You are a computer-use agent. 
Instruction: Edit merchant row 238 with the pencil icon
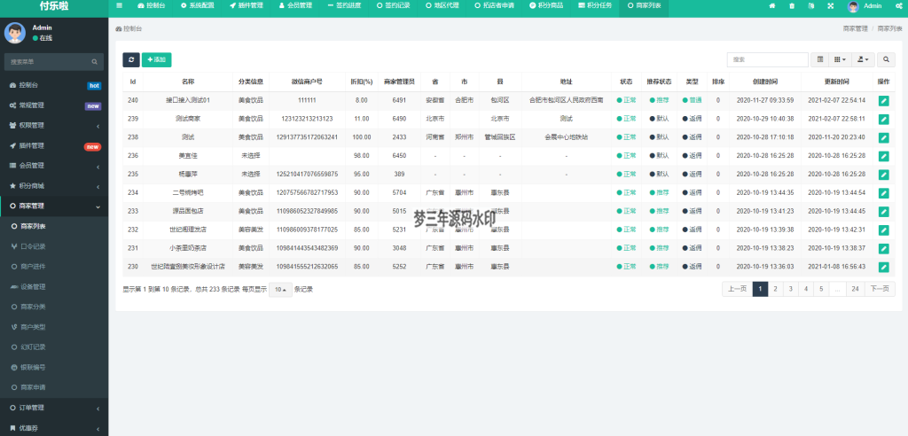tap(884, 138)
